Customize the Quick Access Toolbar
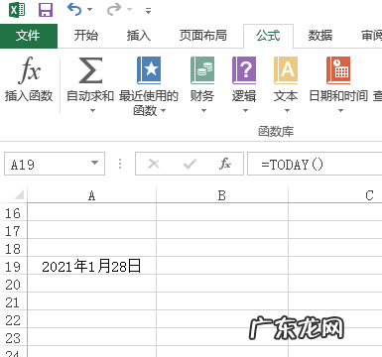This screenshot has width=382, height=357. coord(148,11)
